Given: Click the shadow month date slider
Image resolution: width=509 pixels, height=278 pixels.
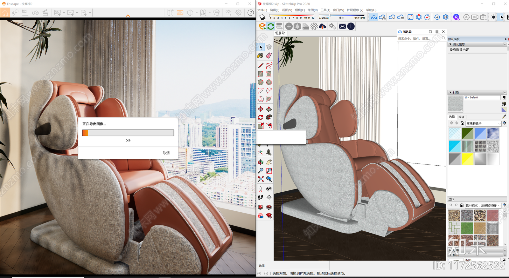Looking at the screenshot, I should click(x=292, y=15).
